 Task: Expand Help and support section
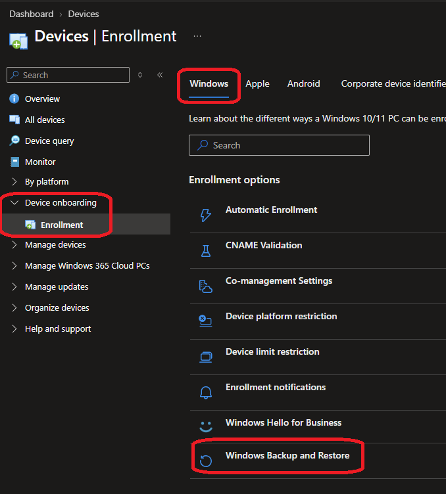pyautogui.click(x=14, y=328)
